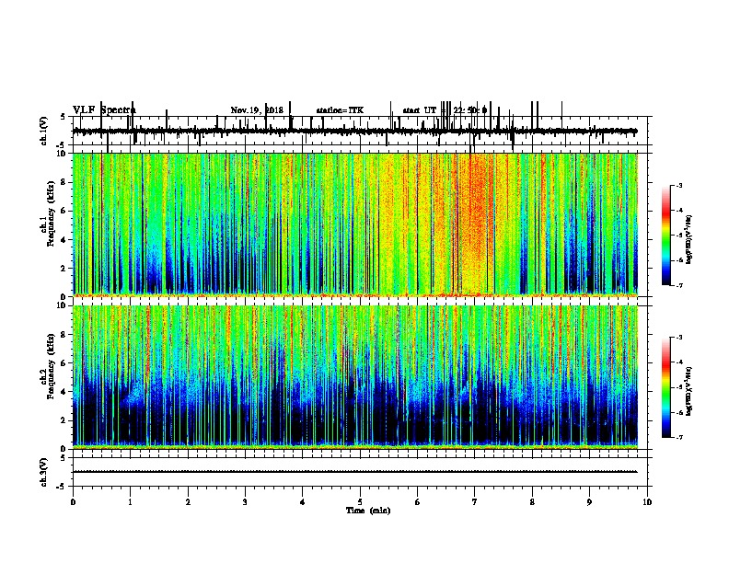Click time axis tick label '6'

point(418,502)
